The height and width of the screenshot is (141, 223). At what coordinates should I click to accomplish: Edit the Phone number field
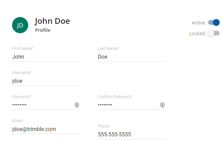coord(132,135)
